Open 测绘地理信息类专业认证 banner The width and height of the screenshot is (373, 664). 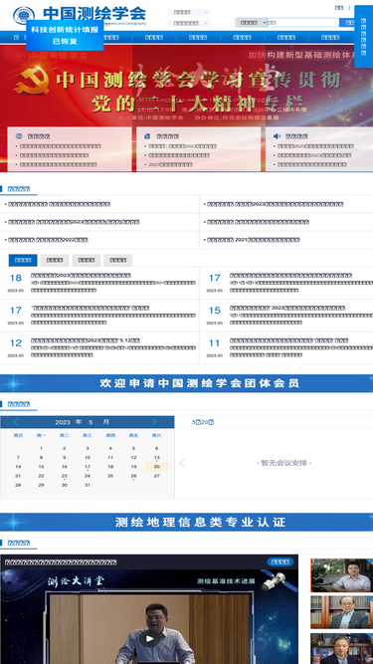click(187, 522)
